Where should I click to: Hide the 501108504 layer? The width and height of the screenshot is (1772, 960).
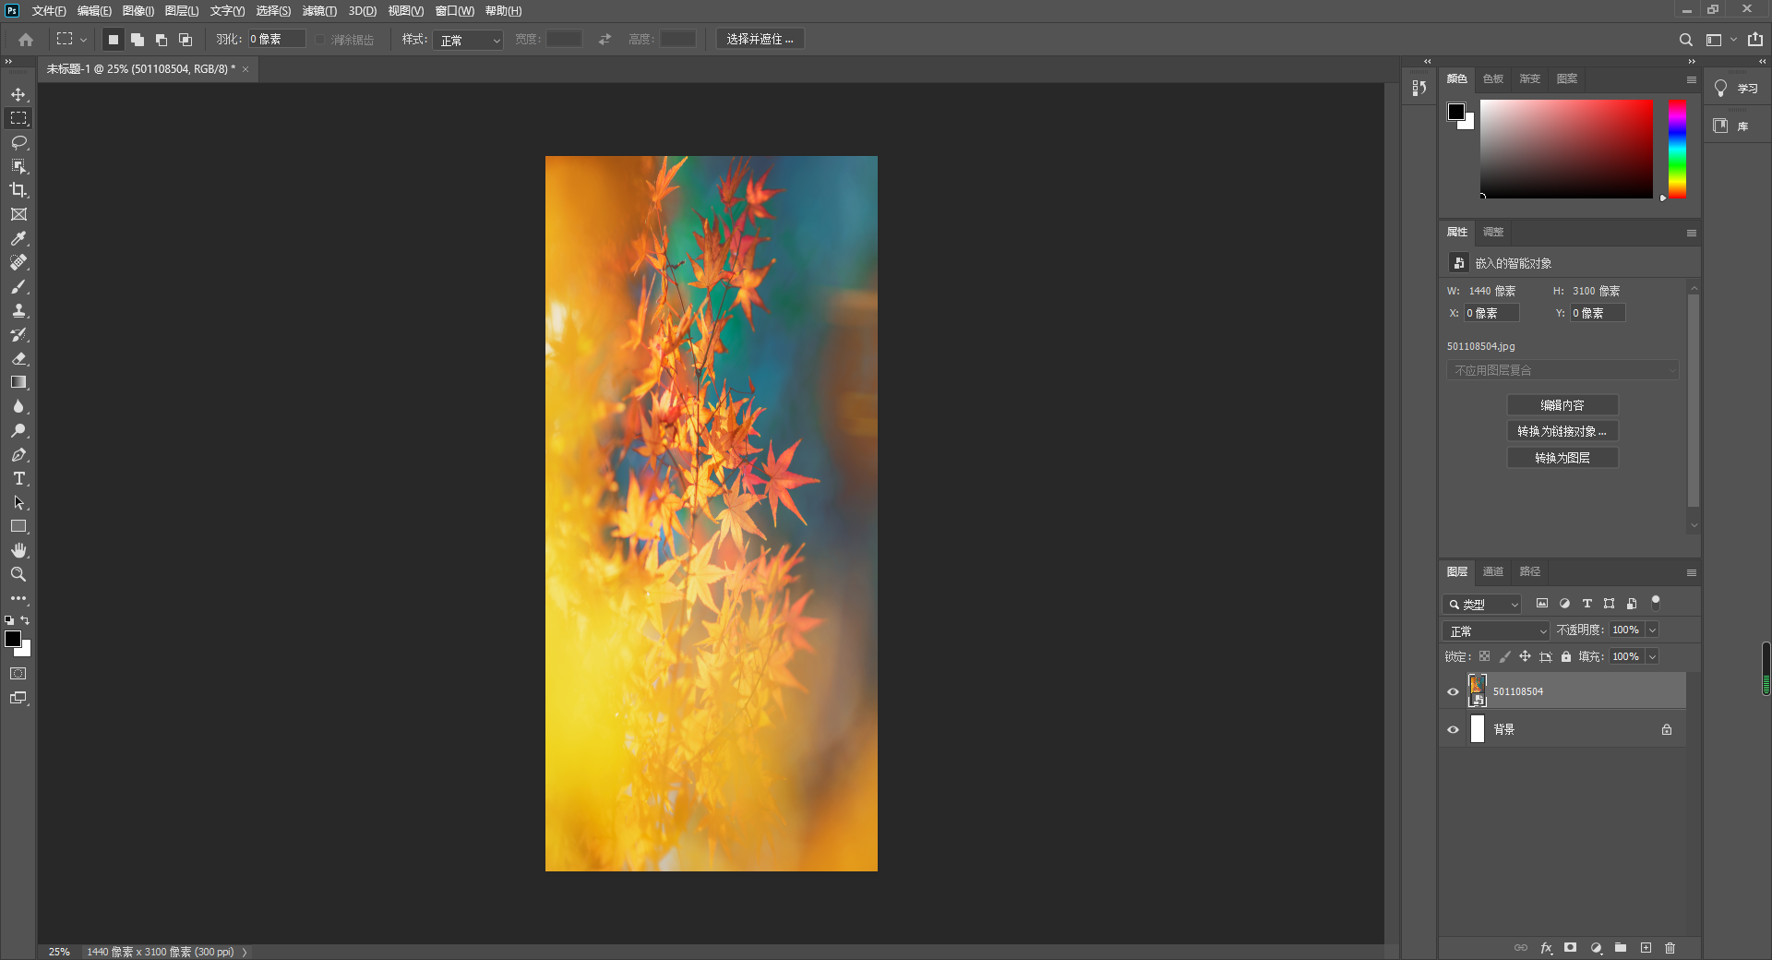pos(1454,691)
